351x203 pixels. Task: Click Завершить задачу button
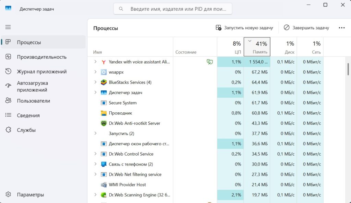[x=306, y=28]
